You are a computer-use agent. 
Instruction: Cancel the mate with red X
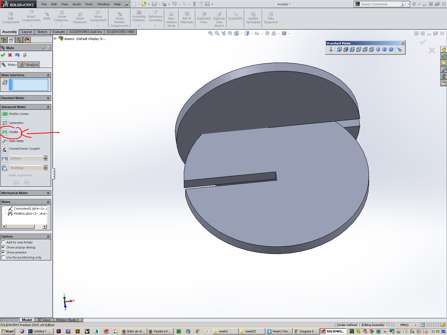click(x=10, y=55)
